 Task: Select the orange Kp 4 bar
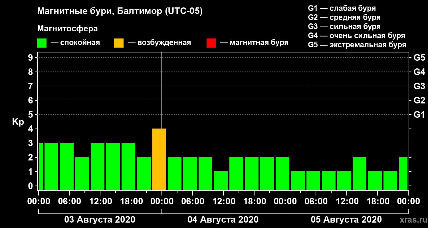pyautogui.click(x=159, y=159)
